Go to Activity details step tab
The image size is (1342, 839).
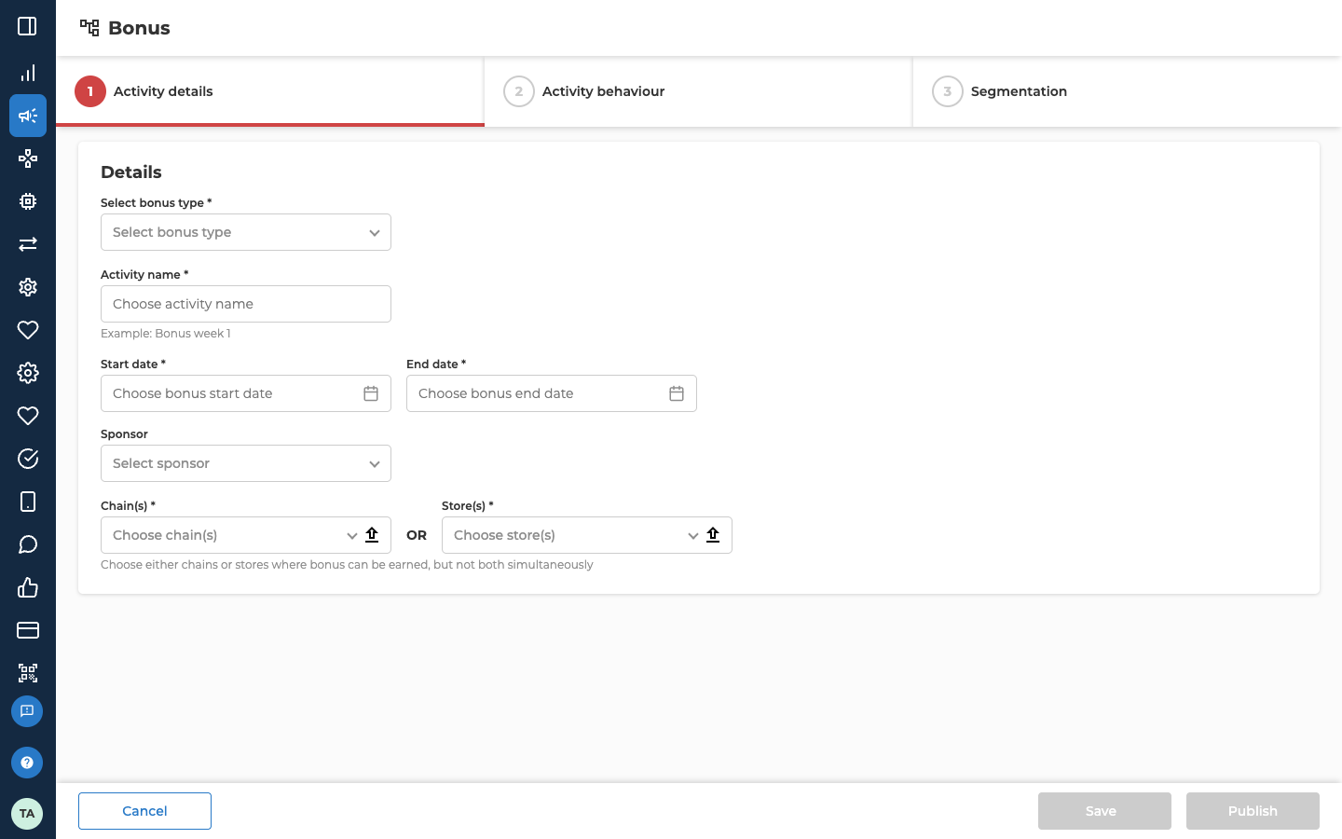pyautogui.click(x=270, y=91)
